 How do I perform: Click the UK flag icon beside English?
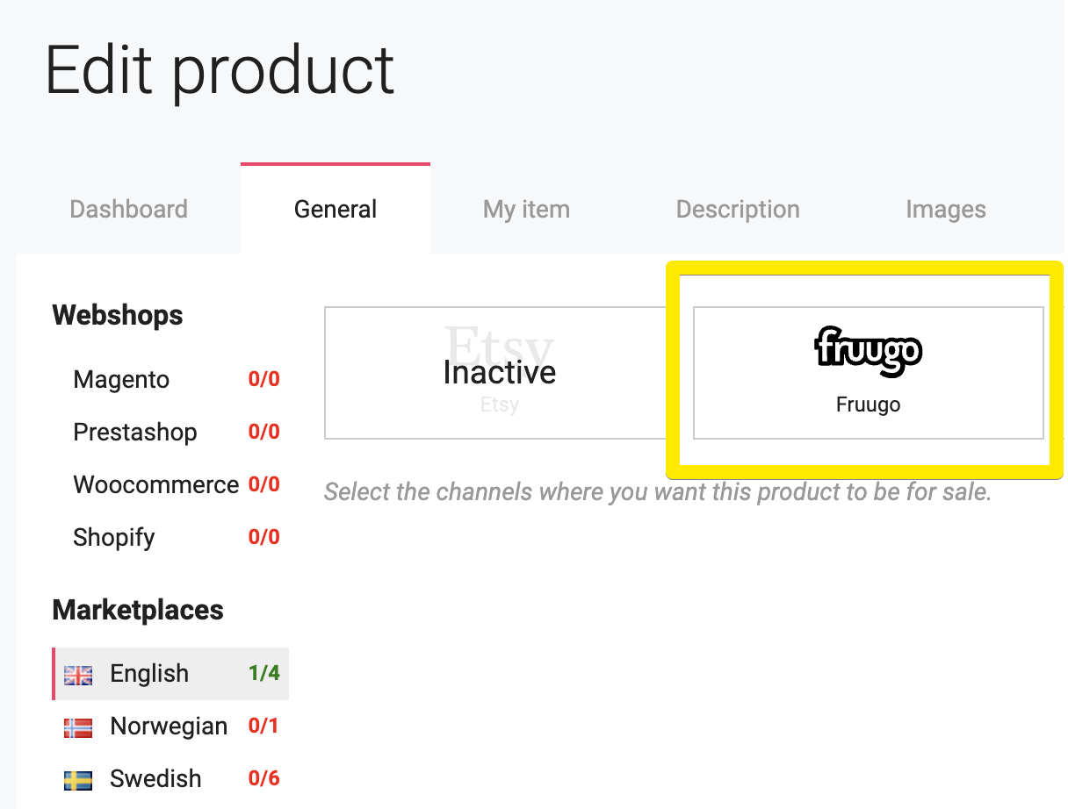pos(79,675)
